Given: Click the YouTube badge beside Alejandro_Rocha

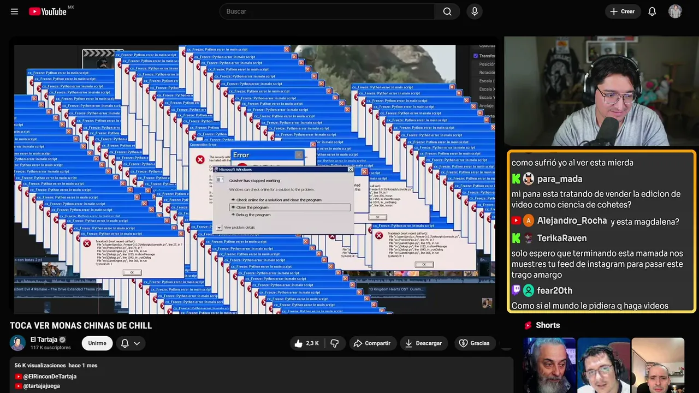Looking at the screenshot, I should 516,221.
